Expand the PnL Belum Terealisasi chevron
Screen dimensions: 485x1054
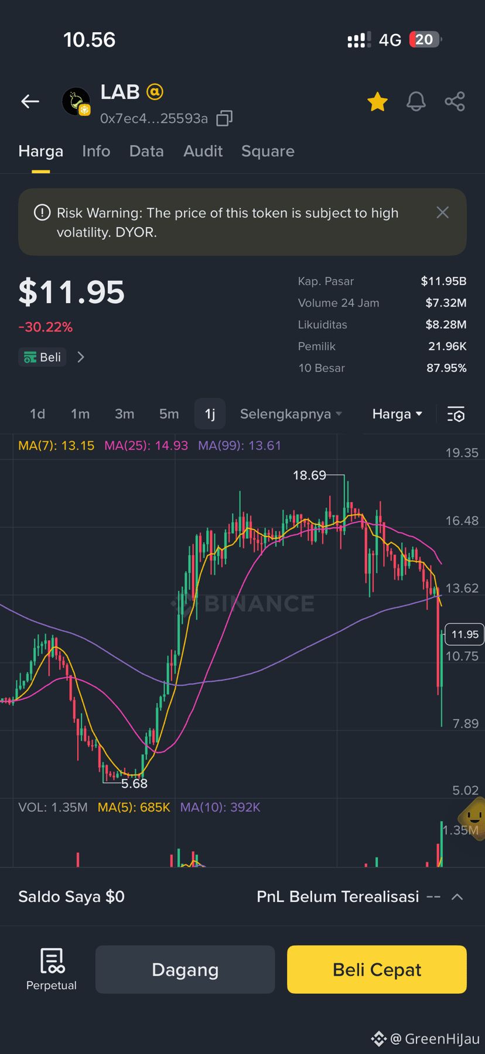pos(457,897)
